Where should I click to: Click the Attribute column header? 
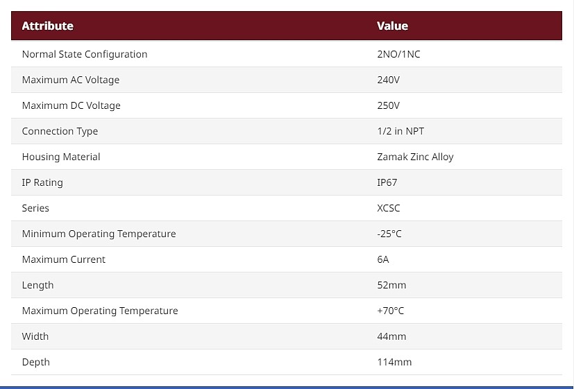(x=48, y=26)
